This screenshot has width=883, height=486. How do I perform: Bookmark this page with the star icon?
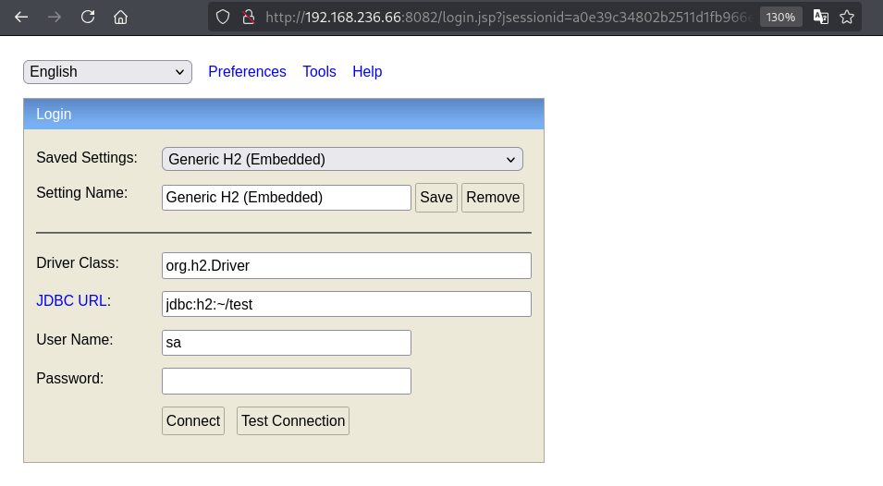click(x=847, y=17)
